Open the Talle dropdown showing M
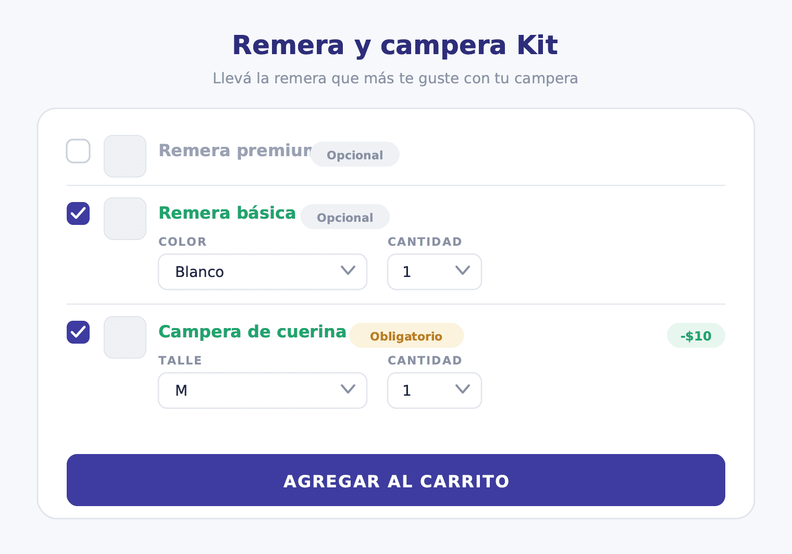This screenshot has width=792, height=554. click(x=263, y=391)
